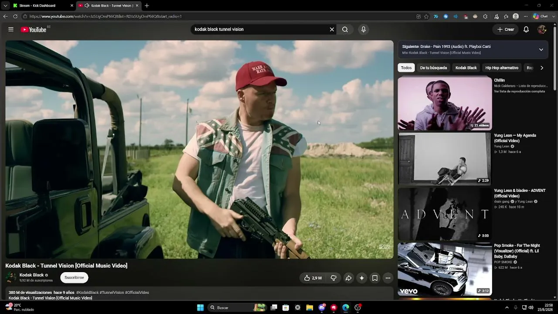
Task: Open Yung Lean My Agenda thumbnail
Action: (x=445, y=159)
